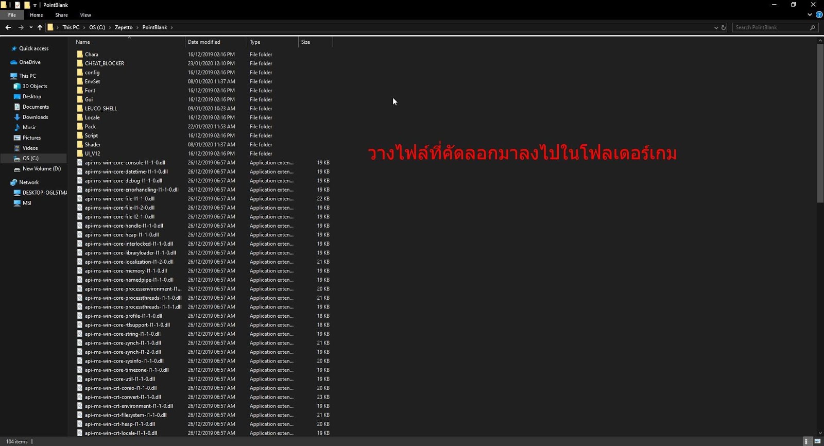
Task: Select api-ms-win-core-heap-l1-1-0.dll file
Action: 122,235
